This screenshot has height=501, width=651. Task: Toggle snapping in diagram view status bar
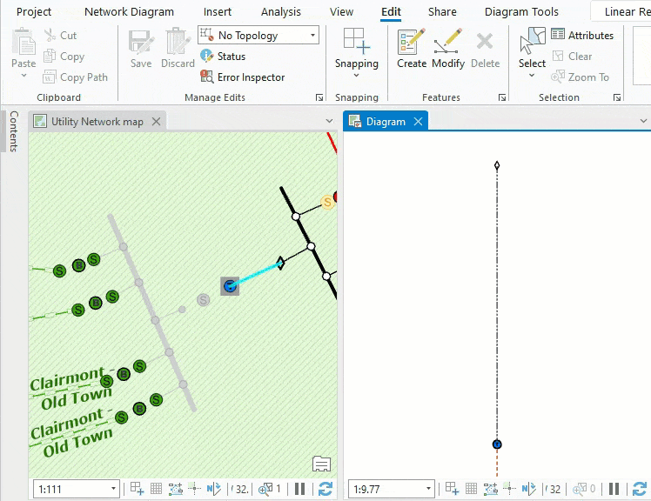[x=452, y=489]
